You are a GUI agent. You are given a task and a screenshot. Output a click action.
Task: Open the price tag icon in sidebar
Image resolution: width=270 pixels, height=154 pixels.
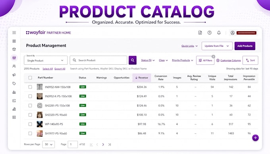tap(14, 83)
